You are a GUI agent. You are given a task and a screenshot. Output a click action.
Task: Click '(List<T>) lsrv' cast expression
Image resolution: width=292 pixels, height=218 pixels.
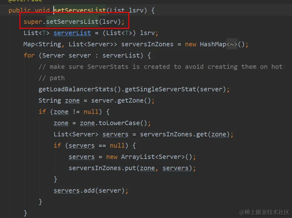[x=129, y=33]
